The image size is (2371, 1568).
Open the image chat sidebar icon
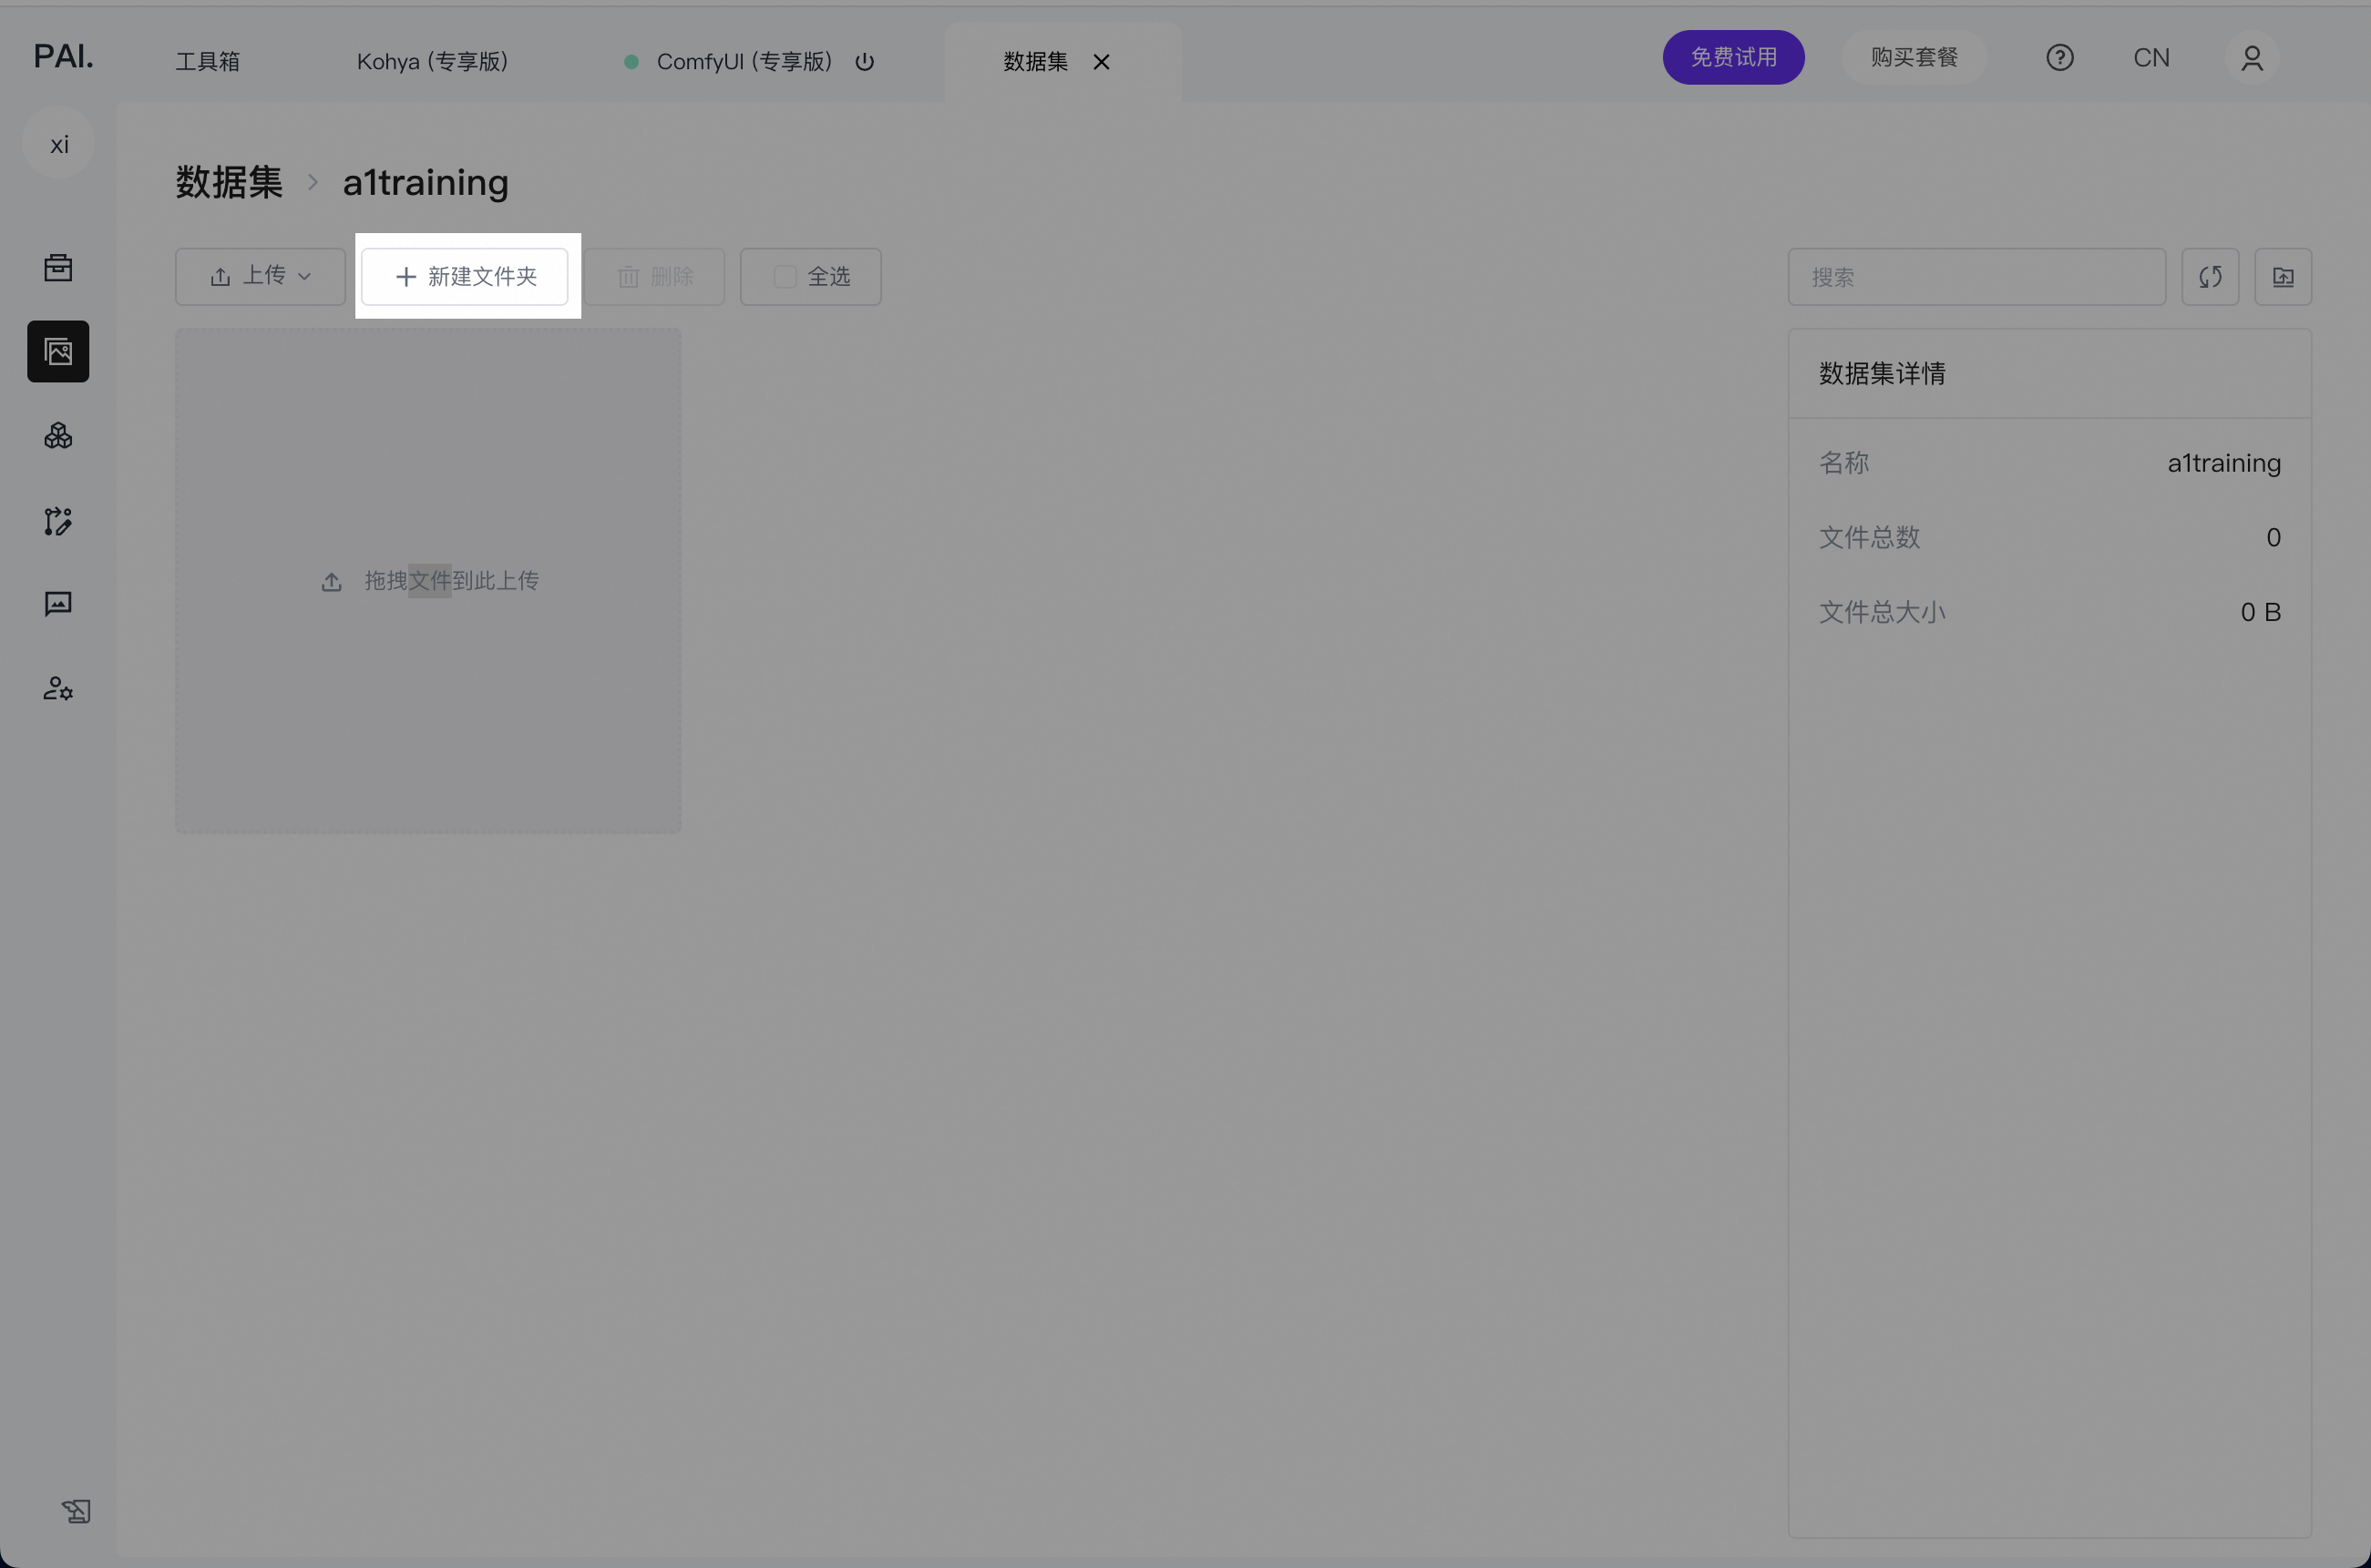point(58,604)
